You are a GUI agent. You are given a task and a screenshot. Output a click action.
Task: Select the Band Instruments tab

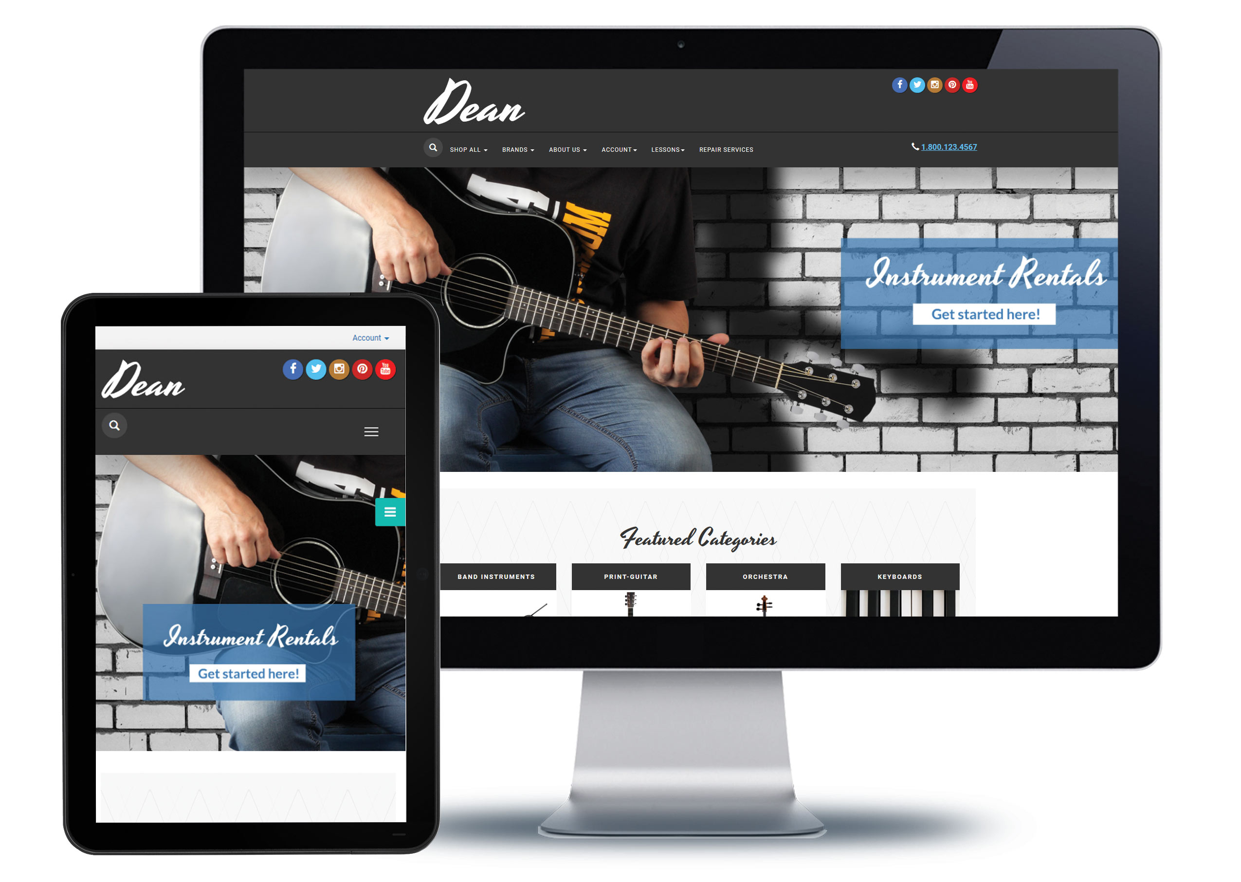(496, 576)
